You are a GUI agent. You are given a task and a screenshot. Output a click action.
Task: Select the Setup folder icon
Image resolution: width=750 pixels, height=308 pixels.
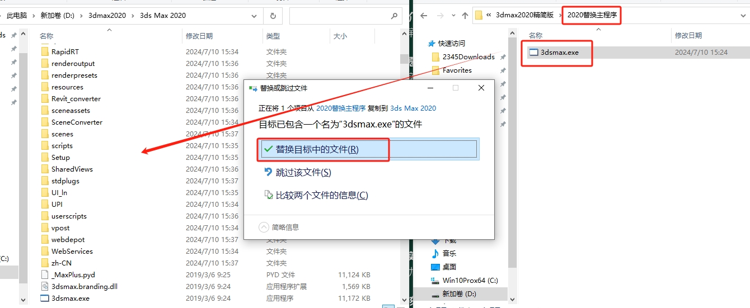pyautogui.click(x=45, y=157)
